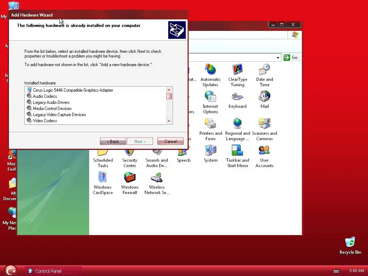368x276 pixels.
Task: Open Taskbar and Start Menu settings
Action: pyautogui.click(x=238, y=156)
